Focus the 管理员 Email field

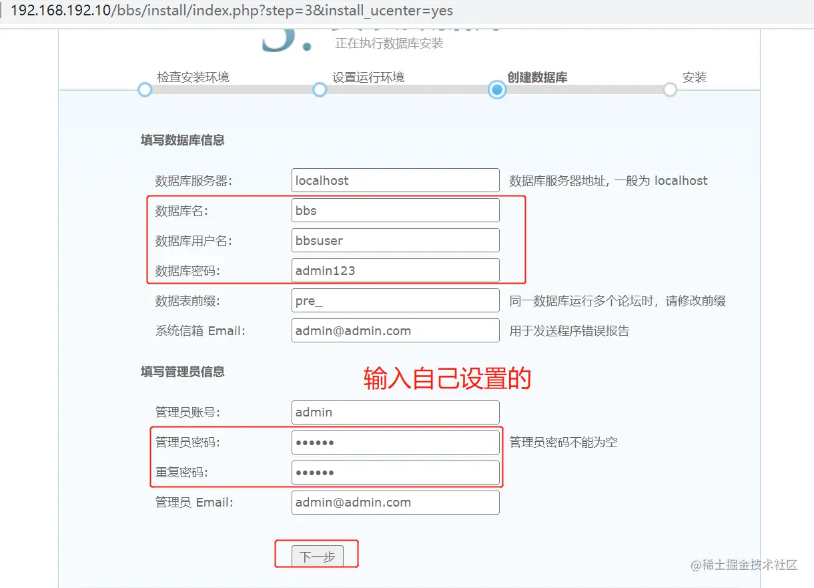(x=396, y=503)
